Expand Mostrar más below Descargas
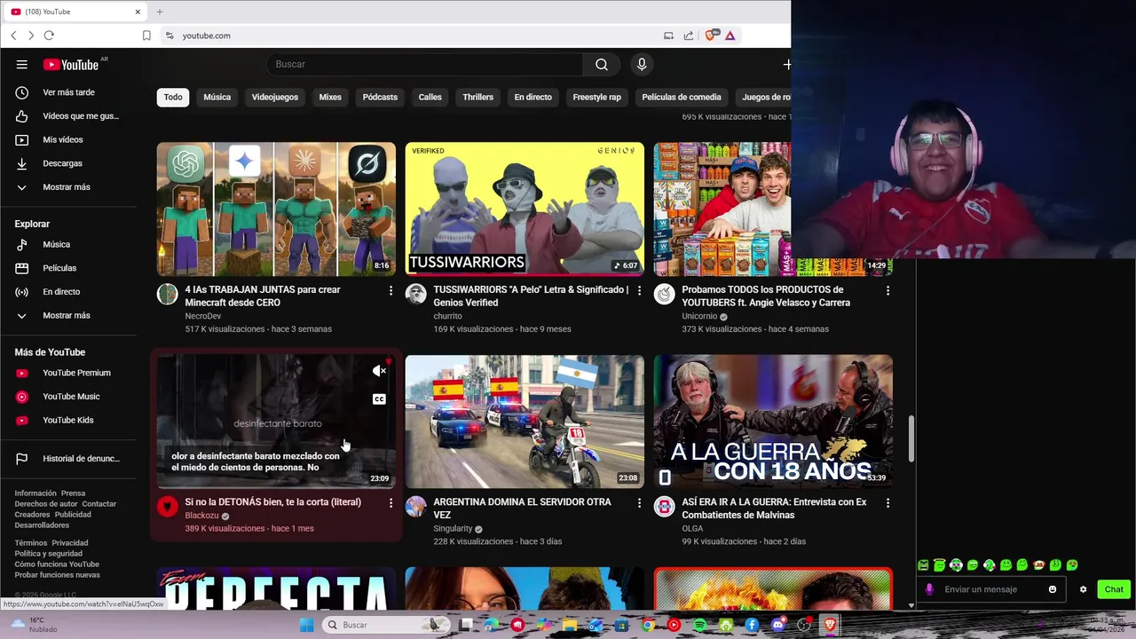This screenshot has height=639, width=1136. pyautogui.click(x=68, y=187)
